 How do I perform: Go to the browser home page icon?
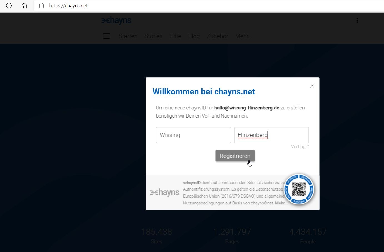coord(24,6)
